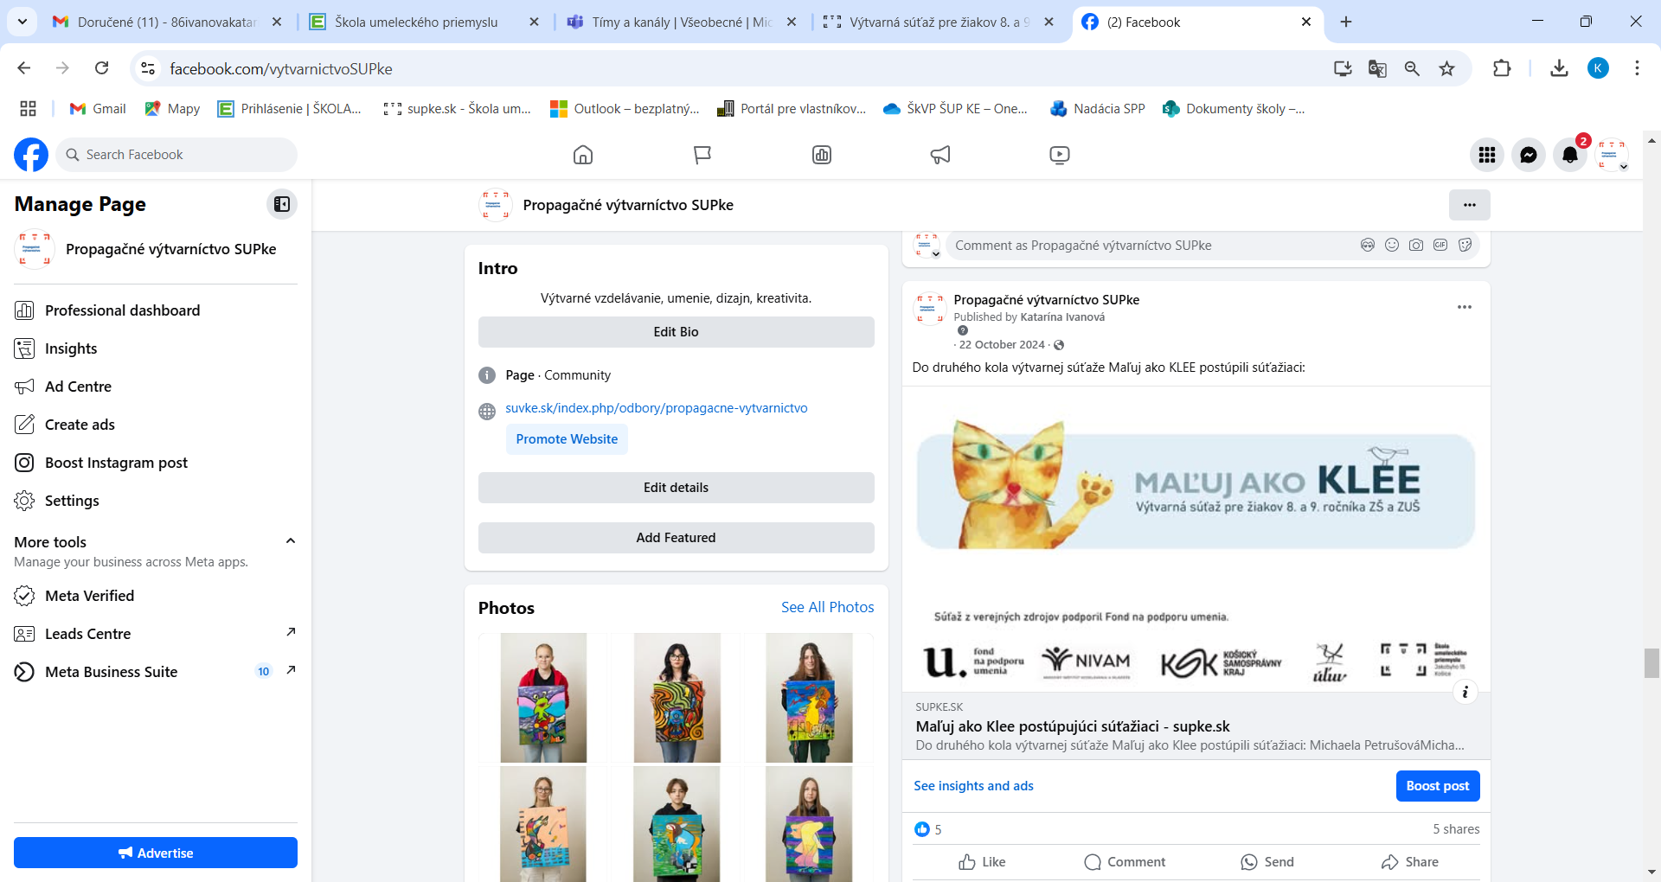This screenshot has height=882, width=1661.
Task: Bookmark this page with the star
Action: click(1446, 69)
